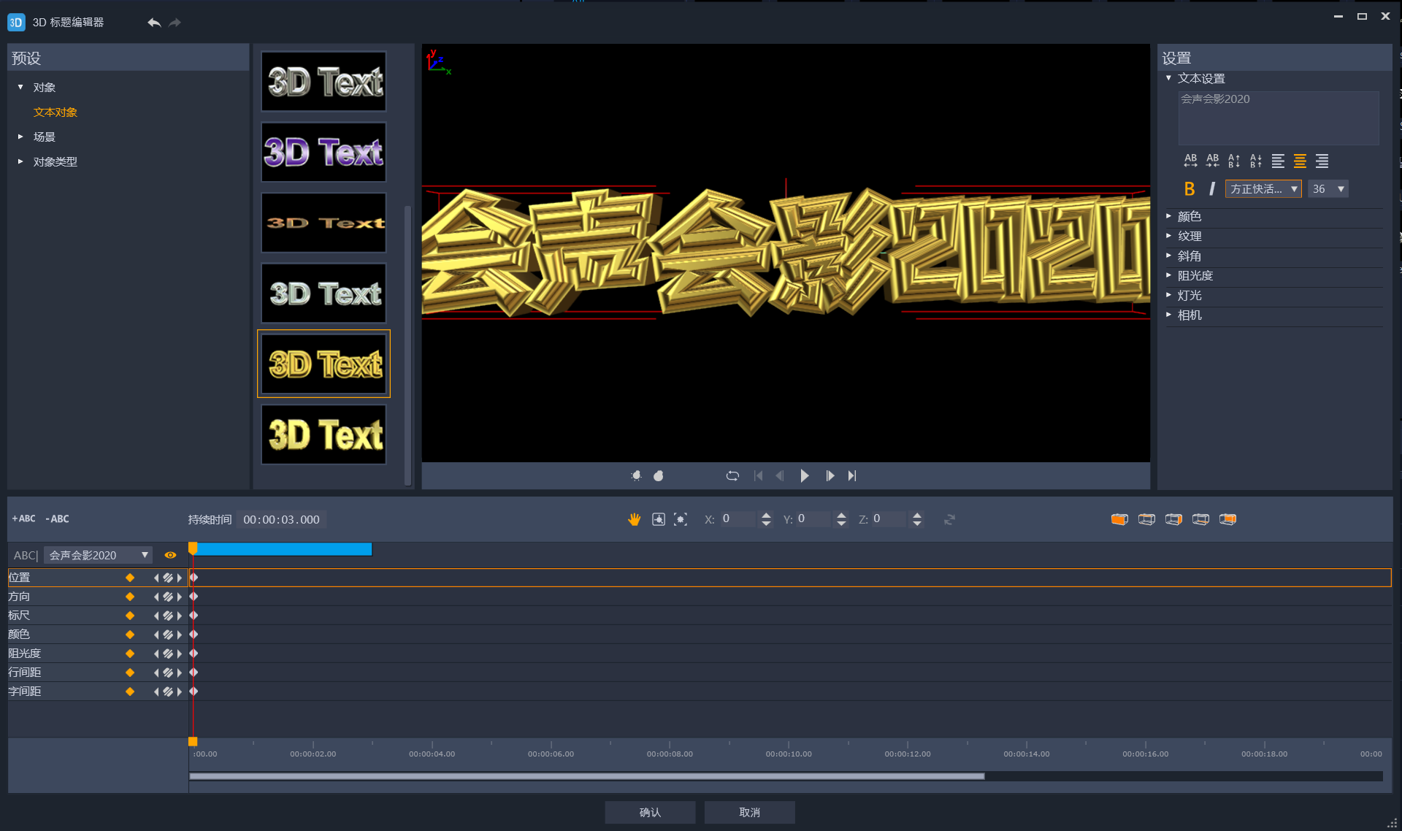Toggle keyframe diamond for 方向 row

130,597
